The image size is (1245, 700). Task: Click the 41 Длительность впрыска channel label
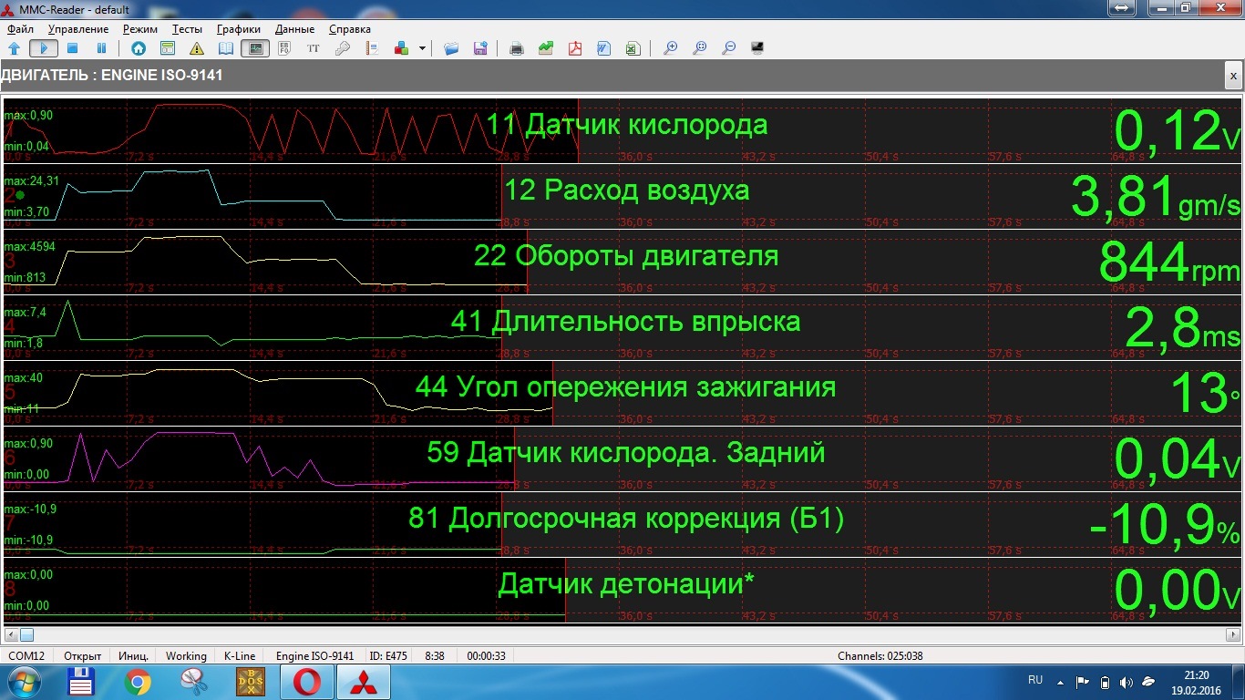tap(626, 321)
